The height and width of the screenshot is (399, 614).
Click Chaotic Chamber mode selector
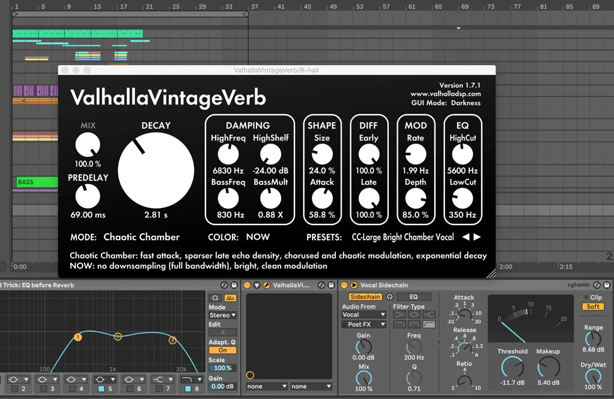point(141,237)
